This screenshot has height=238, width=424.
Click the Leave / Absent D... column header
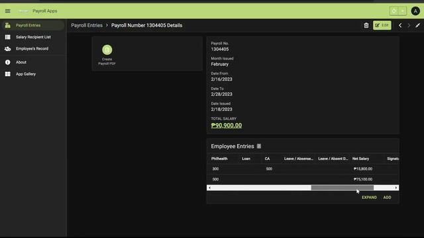pyautogui.click(x=333, y=159)
